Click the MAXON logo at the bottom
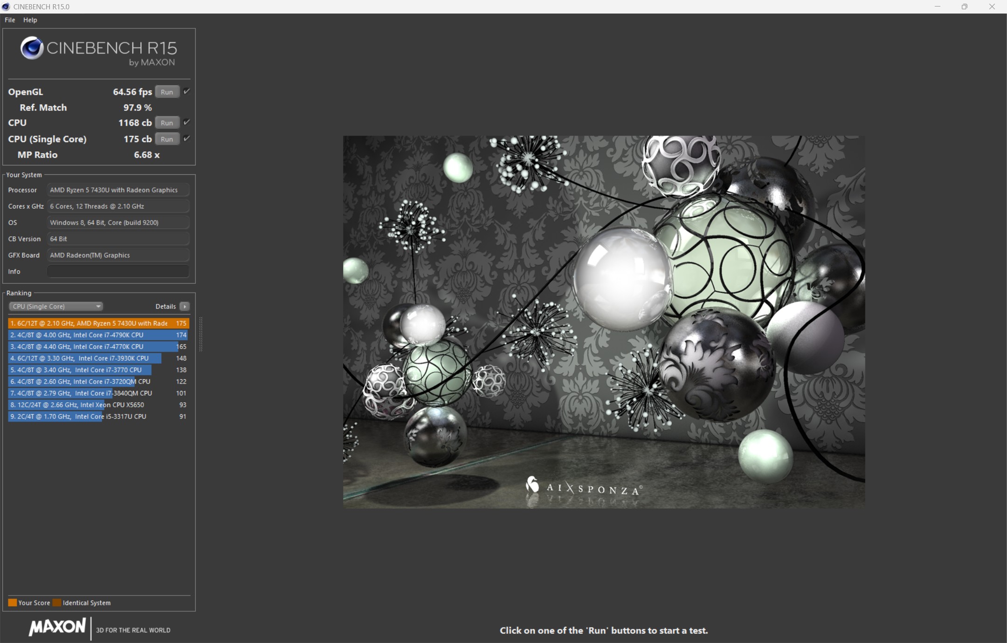This screenshot has width=1007, height=643. click(x=57, y=627)
